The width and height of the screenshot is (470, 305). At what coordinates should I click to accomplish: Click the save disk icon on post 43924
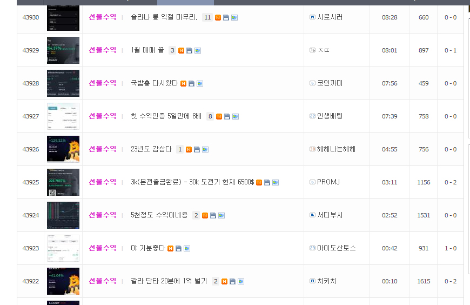point(213,216)
